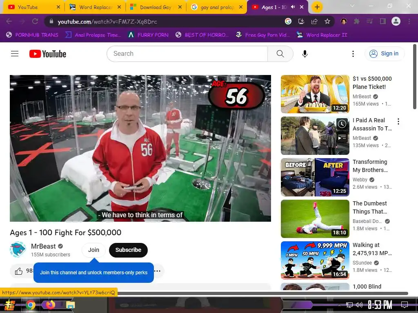Reload the page
This screenshot has width=418, height=313.
[35, 21]
